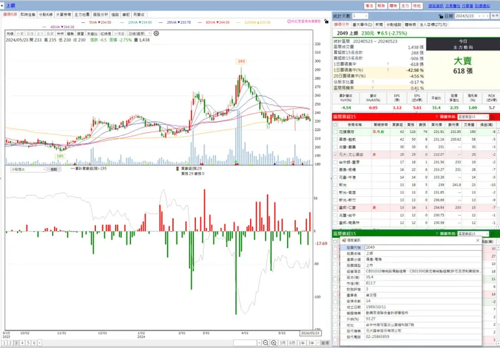The width and height of the screenshot is (500, 348).
Task: Set the chart range with the 3年 button
Action: tap(311, 343)
